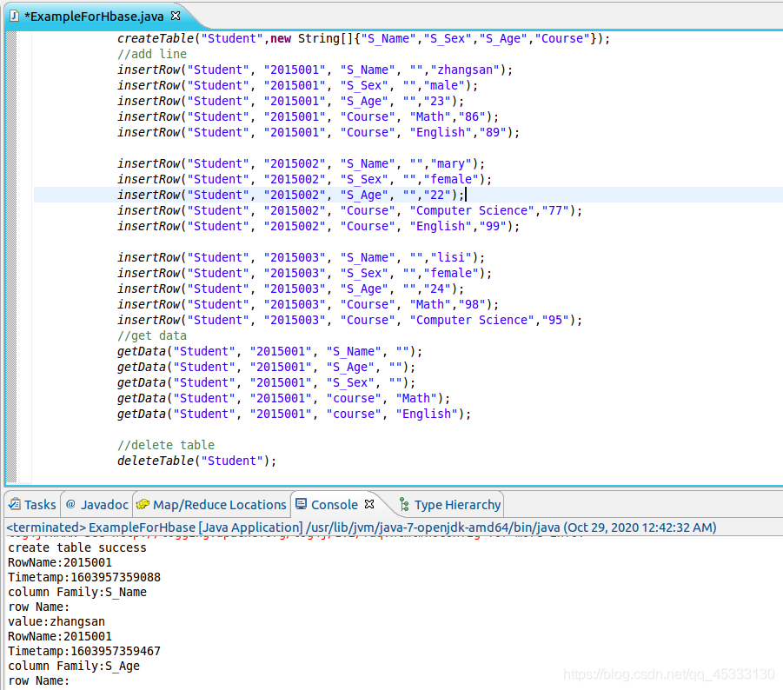Click the insertRow line with "mary"
The image size is (783, 690).
[x=301, y=163]
